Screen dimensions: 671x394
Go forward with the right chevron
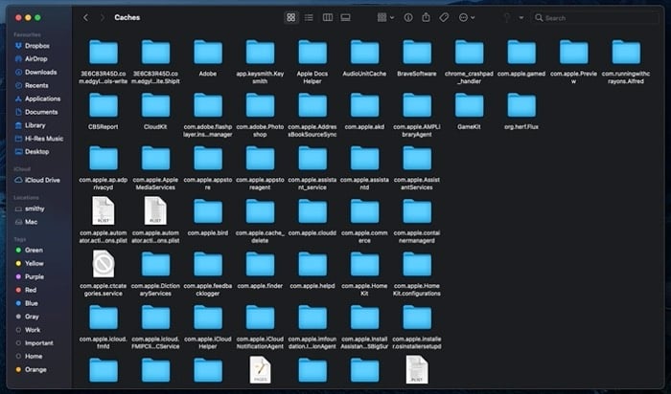coord(103,17)
